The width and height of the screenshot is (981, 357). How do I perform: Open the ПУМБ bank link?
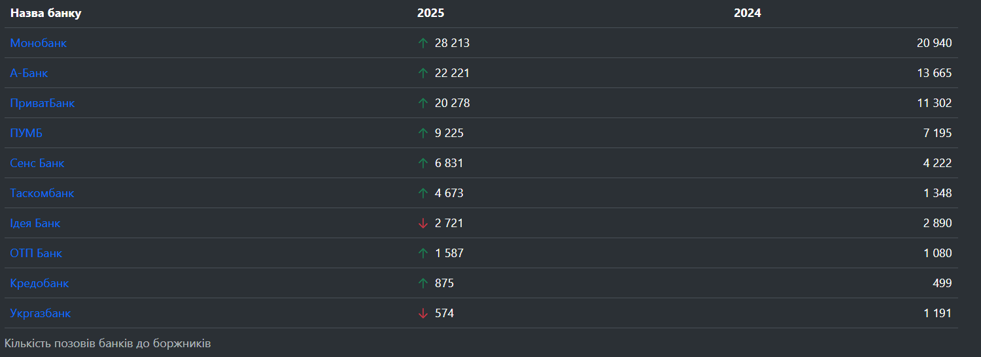tap(26, 133)
